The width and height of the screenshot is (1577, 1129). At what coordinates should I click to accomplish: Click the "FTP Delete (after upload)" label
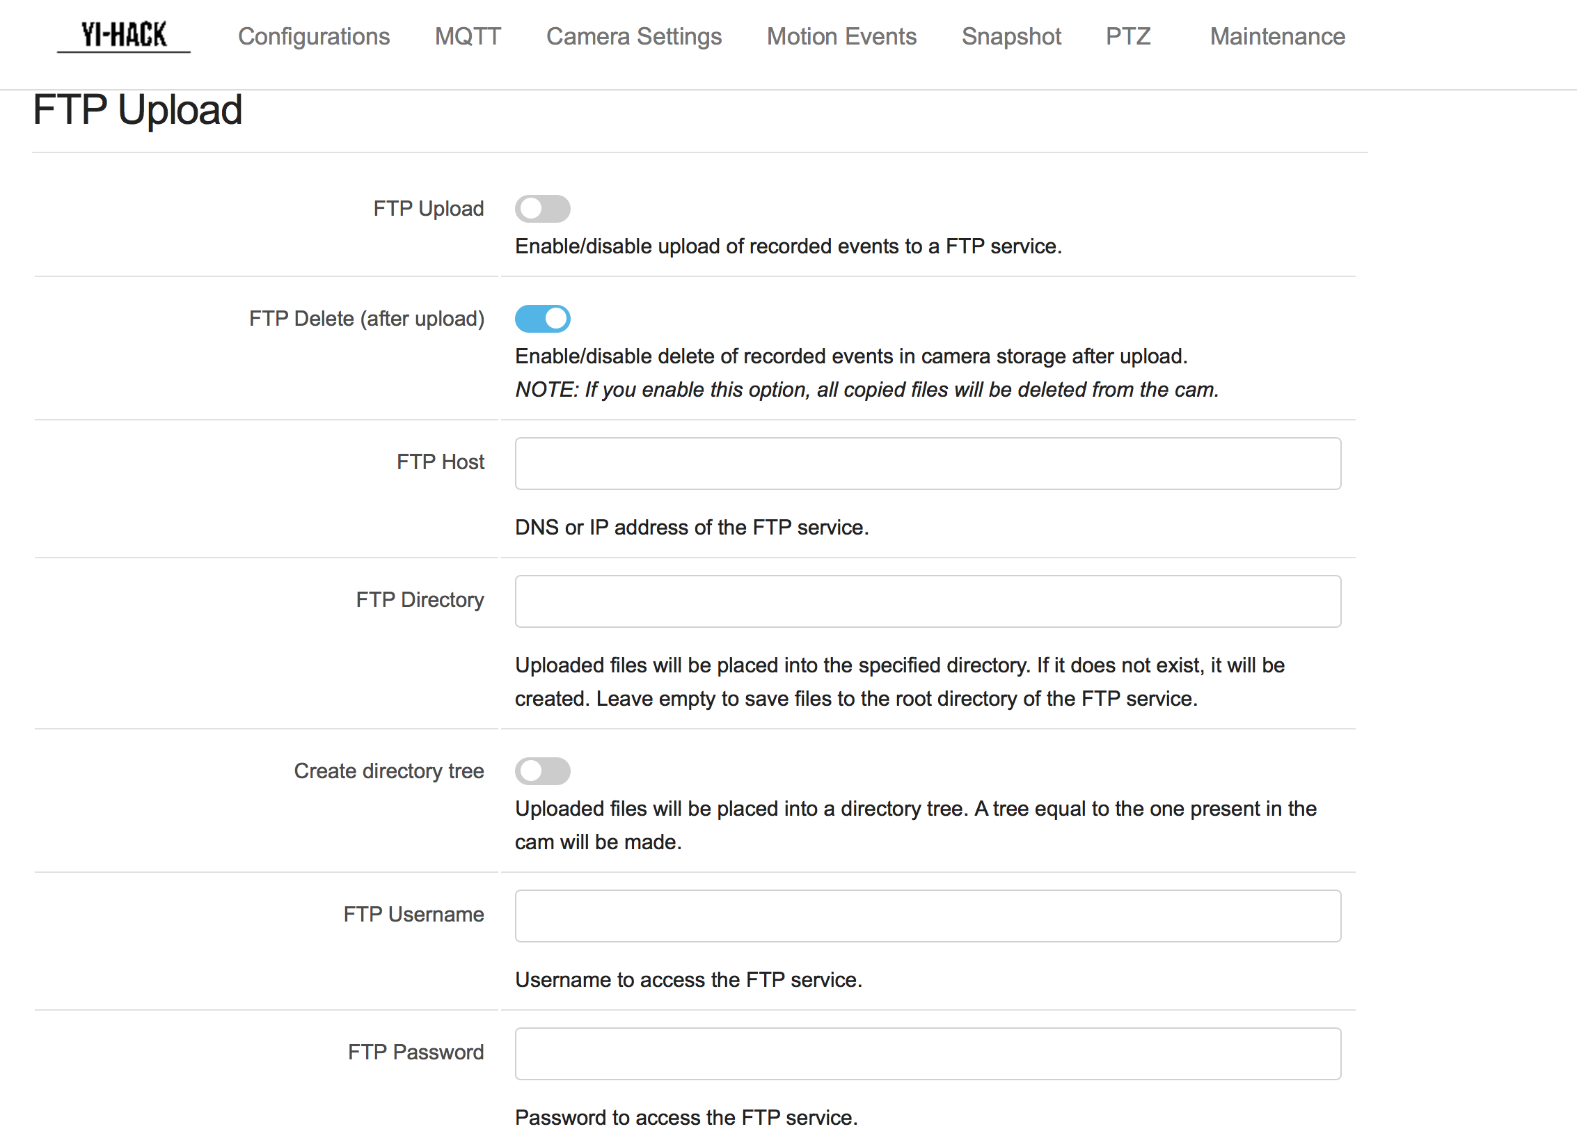coord(367,319)
